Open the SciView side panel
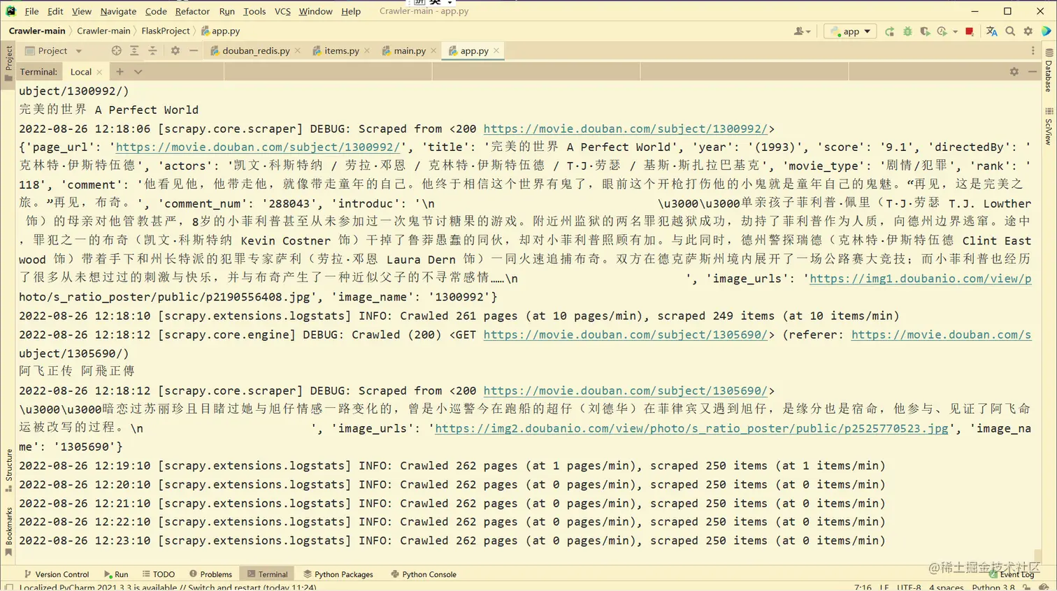The height and width of the screenshot is (591, 1057). pos(1049,126)
